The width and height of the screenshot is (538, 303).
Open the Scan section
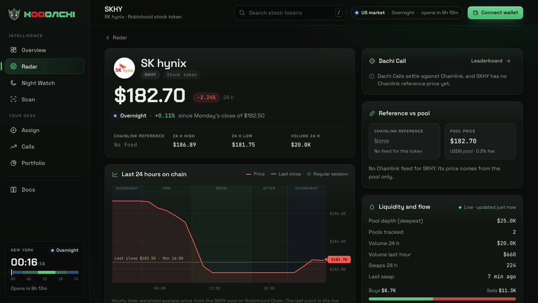pyautogui.click(x=45, y=99)
